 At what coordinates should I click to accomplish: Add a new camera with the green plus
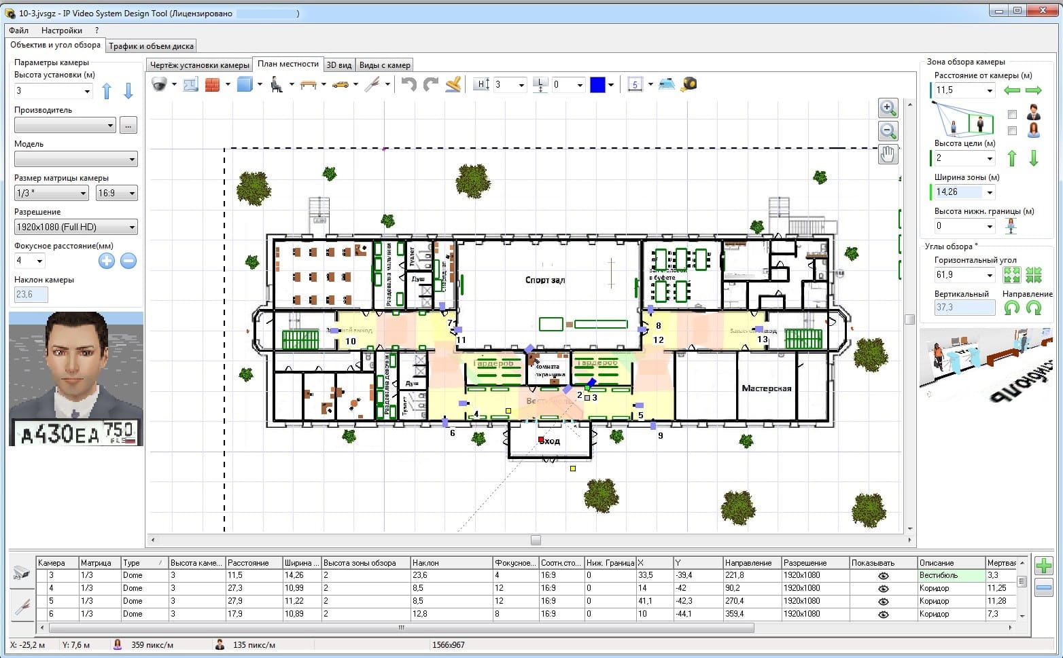tap(1043, 565)
